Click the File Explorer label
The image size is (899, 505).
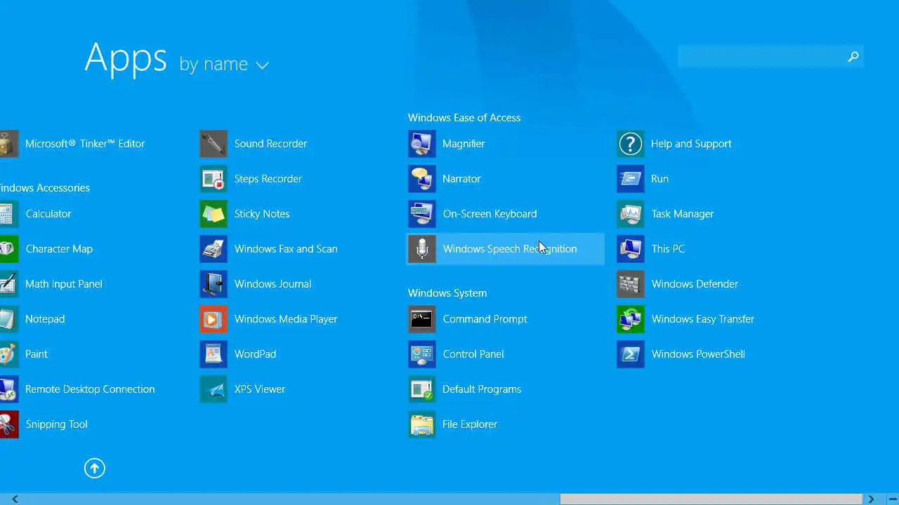pyautogui.click(x=470, y=424)
